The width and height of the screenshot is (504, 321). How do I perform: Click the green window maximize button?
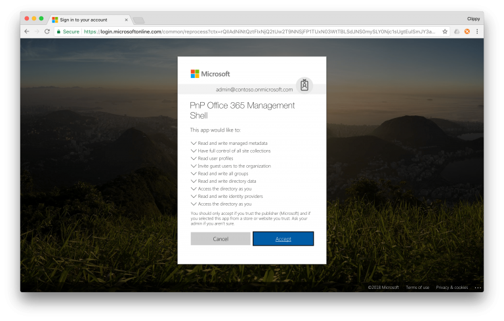[x=41, y=18]
